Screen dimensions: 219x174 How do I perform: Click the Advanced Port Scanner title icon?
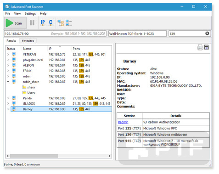click(x=7, y=6)
